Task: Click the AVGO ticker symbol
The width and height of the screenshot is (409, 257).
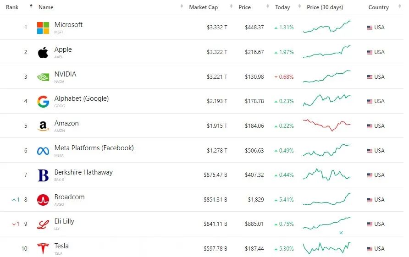Action: pyautogui.click(x=59, y=205)
